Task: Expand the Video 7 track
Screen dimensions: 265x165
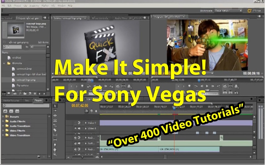Action: pyautogui.click(x=86, y=123)
